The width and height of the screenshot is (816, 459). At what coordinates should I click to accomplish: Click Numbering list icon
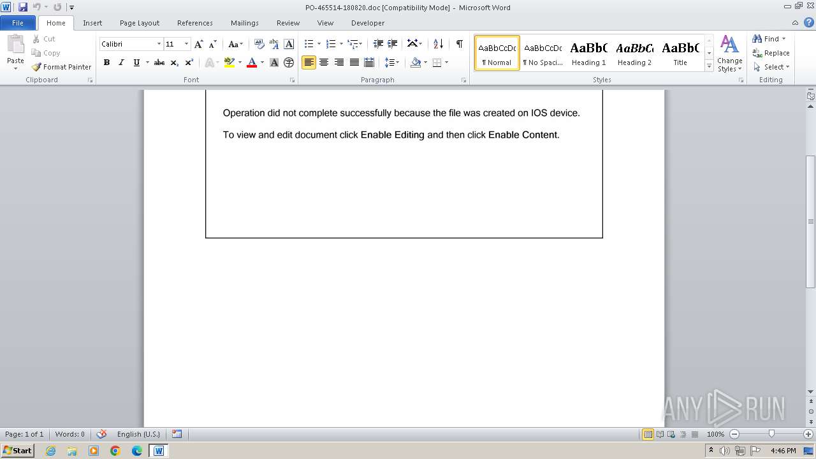click(330, 43)
